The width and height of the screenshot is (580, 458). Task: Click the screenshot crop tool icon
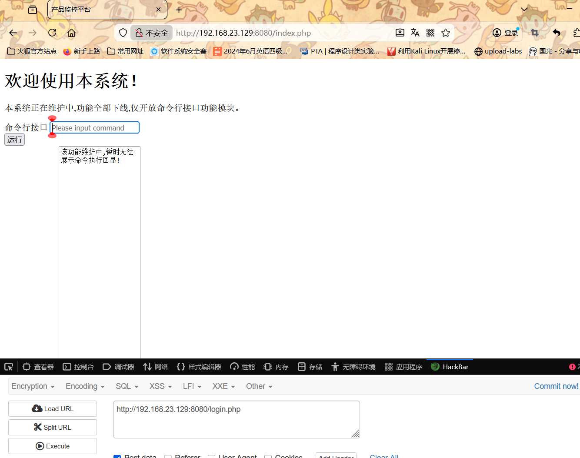pos(535,33)
